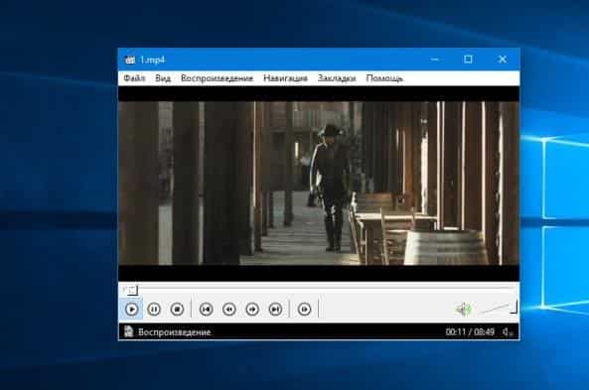Click the Play button

click(131, 310)
